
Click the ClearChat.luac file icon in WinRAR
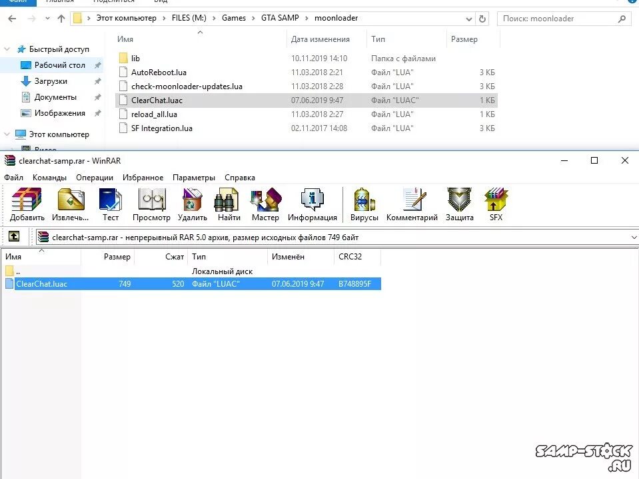(9, 283)
